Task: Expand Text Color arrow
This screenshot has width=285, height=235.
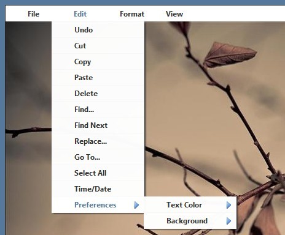Action: pyautogui.click(x=228, y=205)
